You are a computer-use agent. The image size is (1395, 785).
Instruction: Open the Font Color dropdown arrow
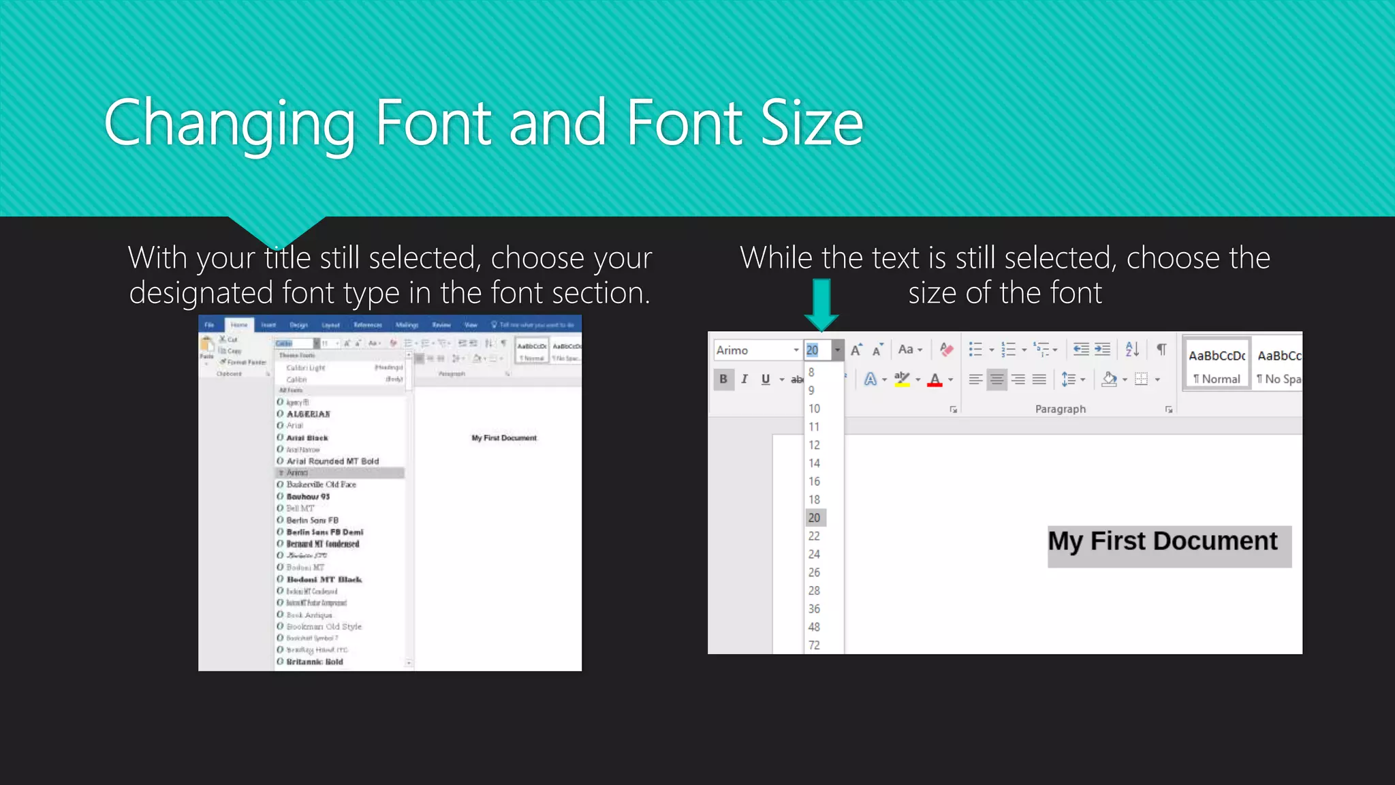(x=951, y=380)
